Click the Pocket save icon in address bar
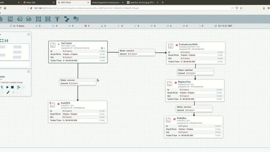Screen dimensions: 270x152 (x=237, y=8)
